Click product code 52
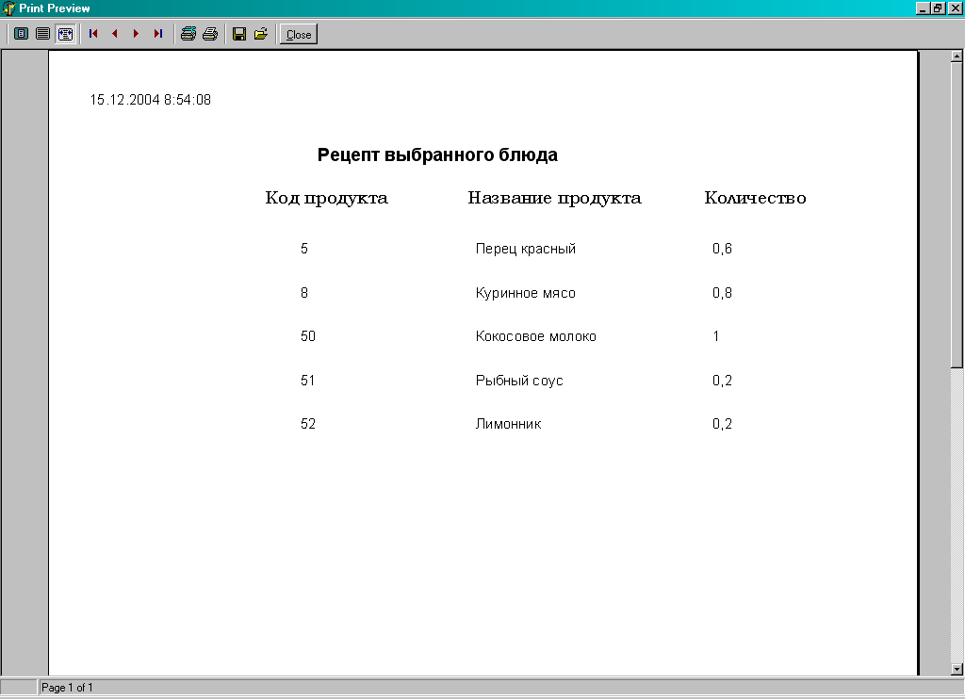 [308, 424]
